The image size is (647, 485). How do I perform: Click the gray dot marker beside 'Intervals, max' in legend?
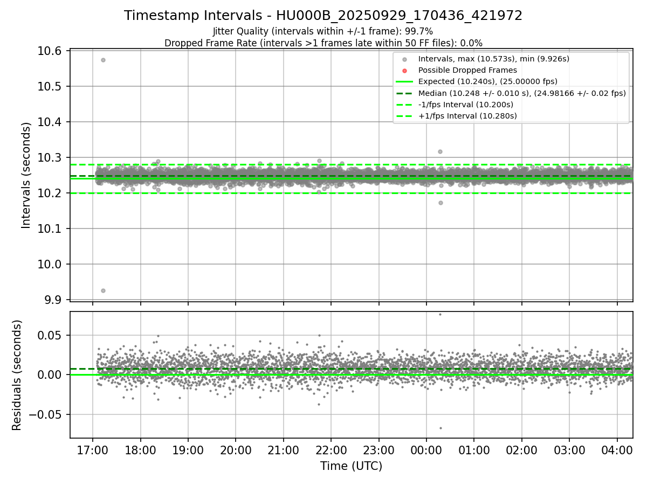(405, 59)
